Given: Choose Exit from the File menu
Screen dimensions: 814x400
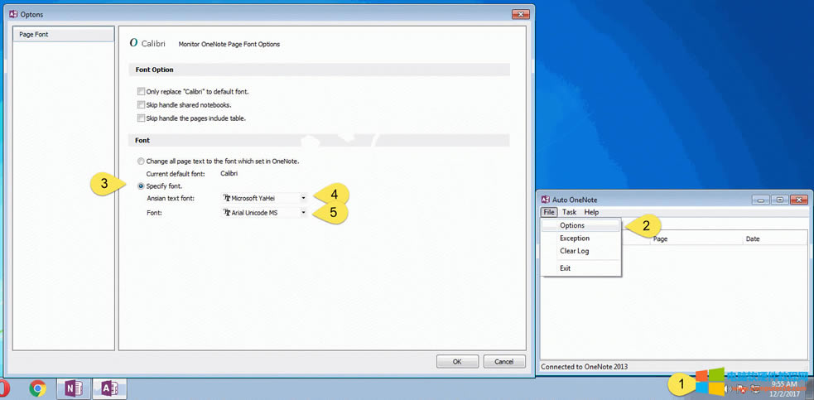Looking at the screenshot, I should pyautogui.click(x=581, y=268).
